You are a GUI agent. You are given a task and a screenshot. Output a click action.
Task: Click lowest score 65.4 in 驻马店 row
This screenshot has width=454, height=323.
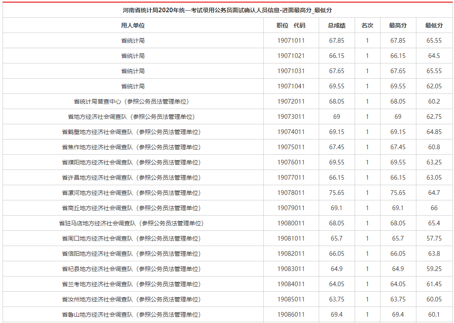(434, 223)
